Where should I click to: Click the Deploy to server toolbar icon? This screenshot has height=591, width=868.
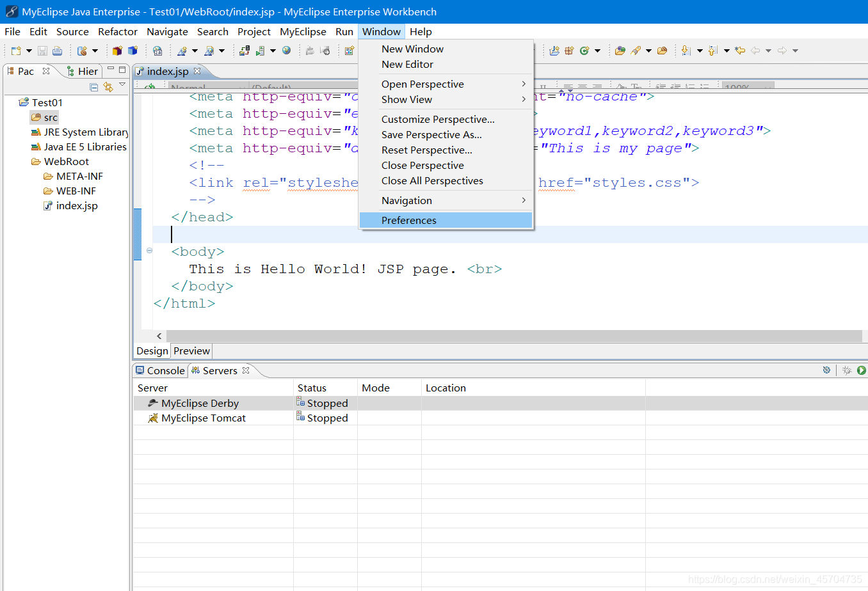point(245,51)
